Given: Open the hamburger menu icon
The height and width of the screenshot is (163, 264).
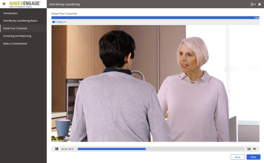Looking at the screenshot, I should (x=4, y=4).
